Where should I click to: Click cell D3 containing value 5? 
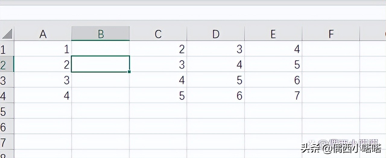pos(216,80)
